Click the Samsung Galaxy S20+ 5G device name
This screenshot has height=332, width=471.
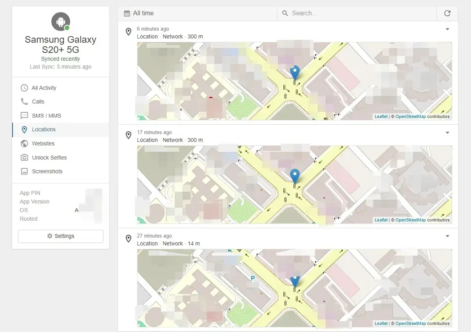point(61,45)
